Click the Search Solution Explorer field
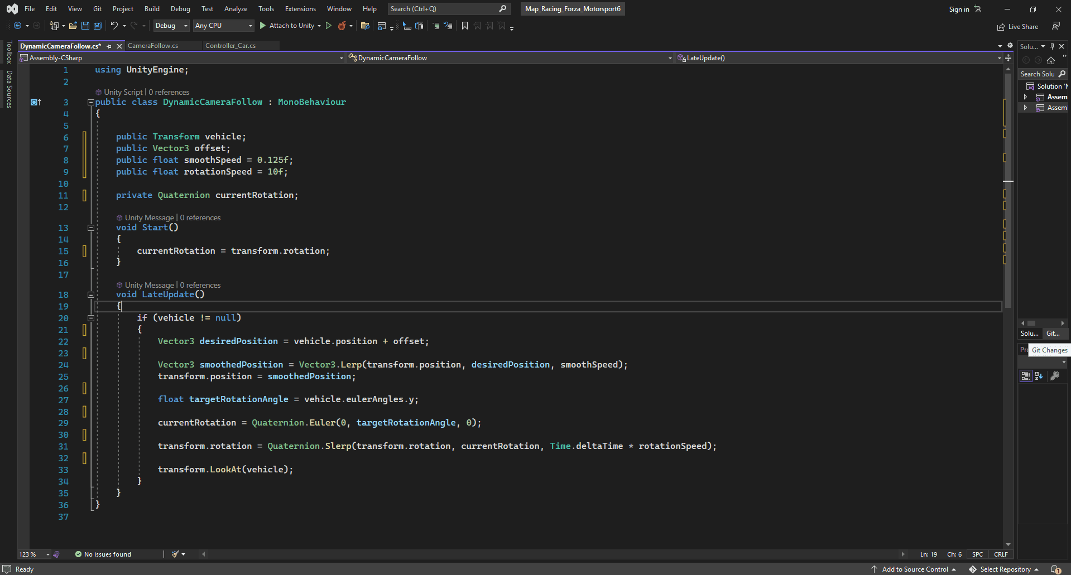 tap(1038, 74)
